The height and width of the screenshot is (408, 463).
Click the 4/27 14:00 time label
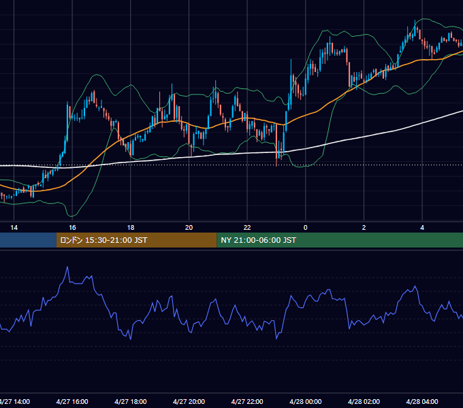click(14, 401)
